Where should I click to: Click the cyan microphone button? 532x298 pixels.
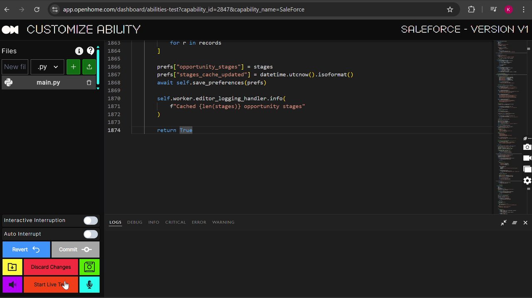pos(89,285)
